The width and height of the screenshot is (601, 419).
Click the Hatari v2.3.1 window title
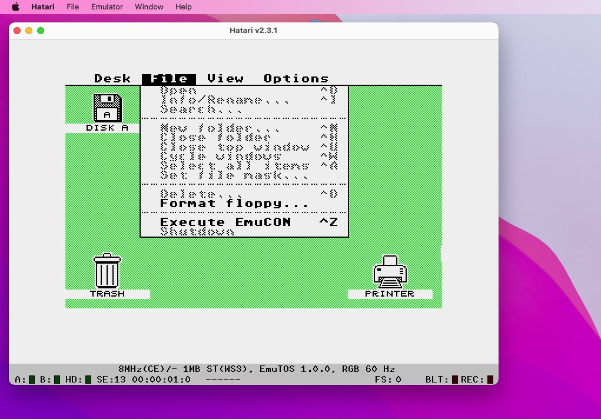click(x=253, y=30)
